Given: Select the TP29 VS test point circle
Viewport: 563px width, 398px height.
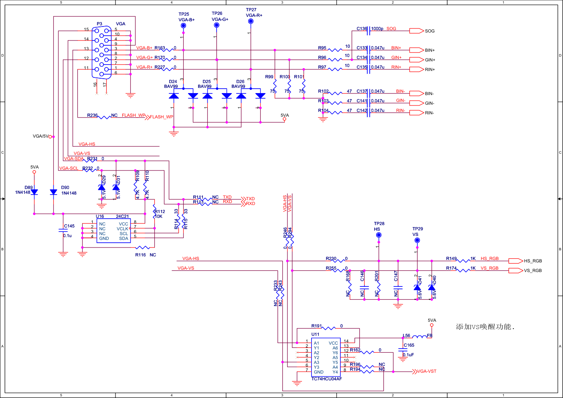Looking at the screenshot, I should tap(417, 240).
